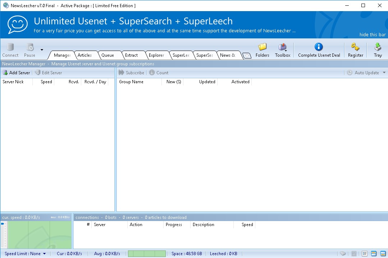Viewport: 388px width, 258px height.
Task: Click the row spacing icon in status bar
Action: (x=365, y=254)
